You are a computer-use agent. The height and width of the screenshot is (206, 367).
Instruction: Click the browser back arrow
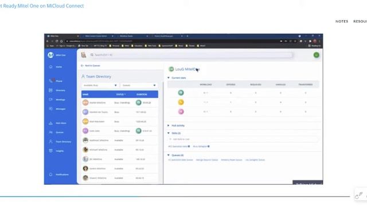pos(48,41)
